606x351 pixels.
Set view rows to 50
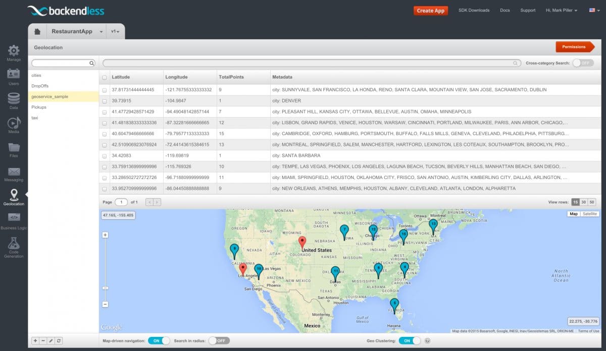click(x=592, y=202)
